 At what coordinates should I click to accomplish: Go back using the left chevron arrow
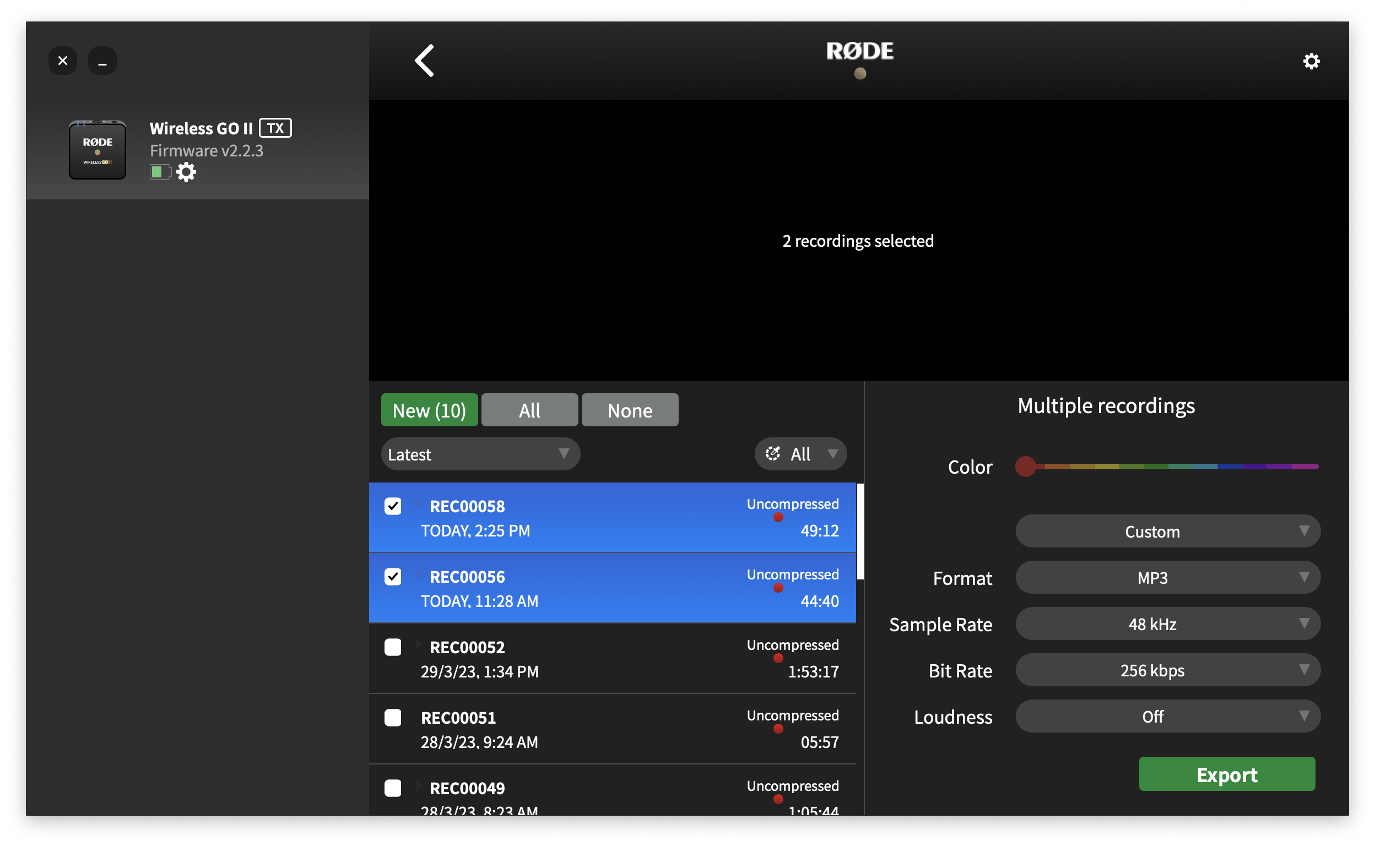pos(425,61)
